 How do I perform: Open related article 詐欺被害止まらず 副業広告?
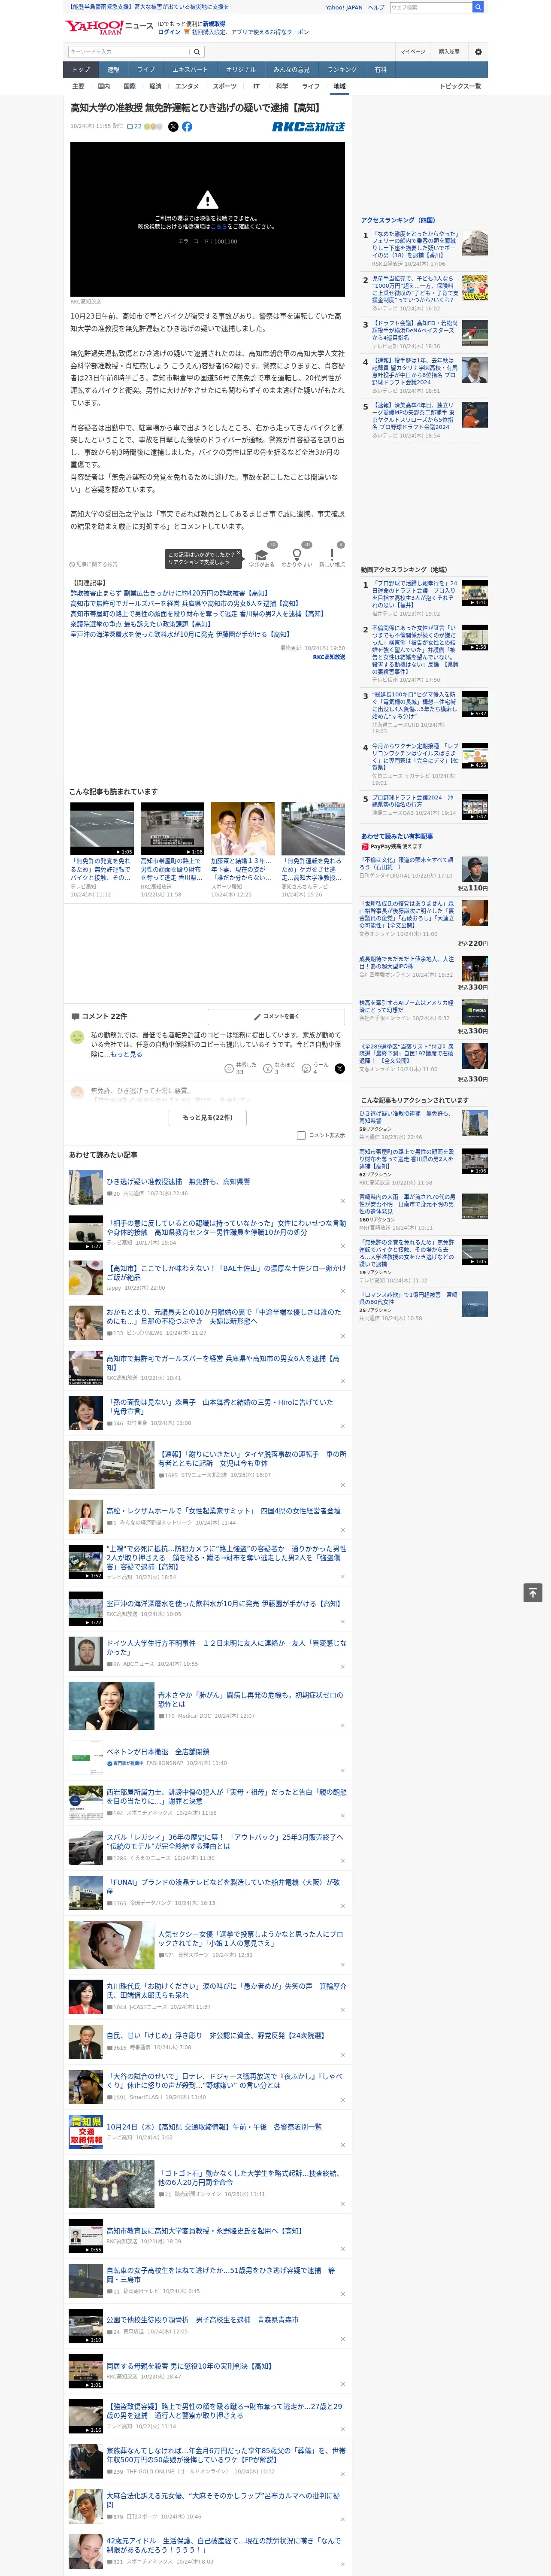[x=169, y=593]
